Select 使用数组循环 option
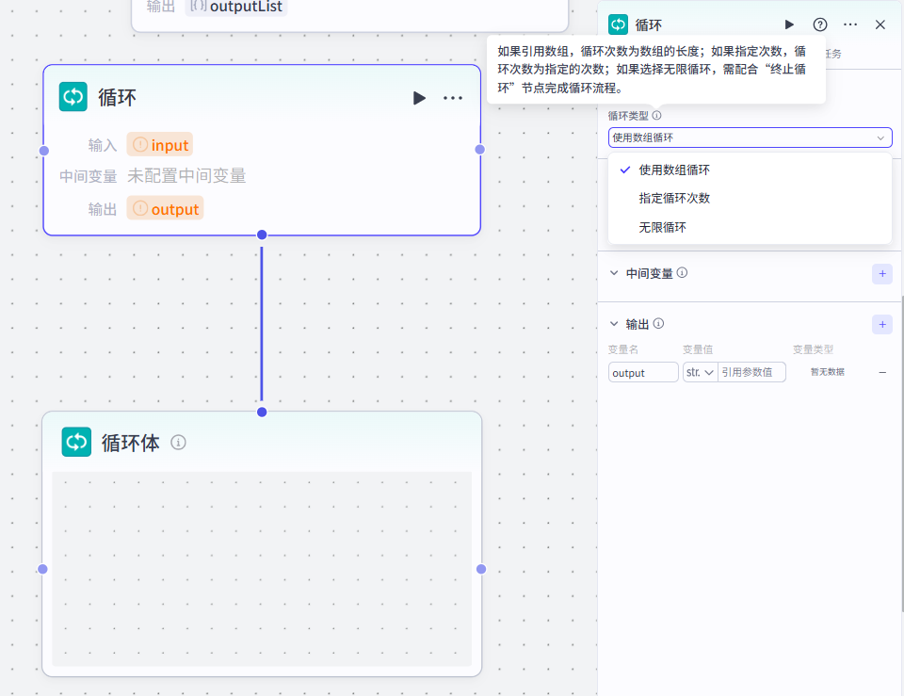This screenshot has height=696, width=904. 674,170
